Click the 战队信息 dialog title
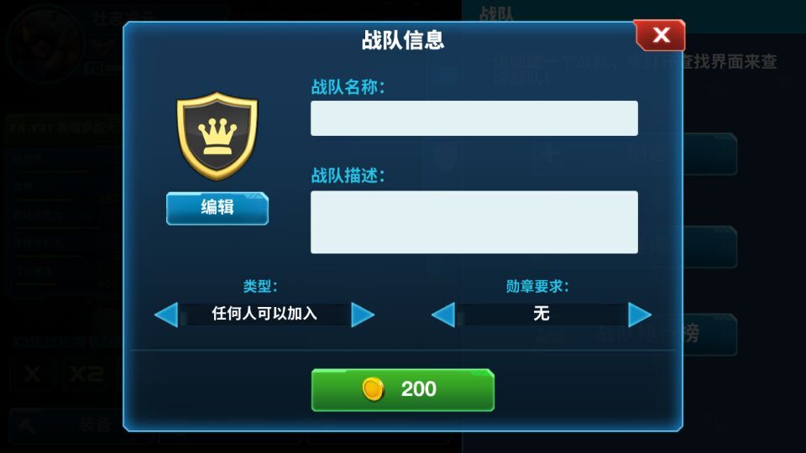The width and height of the screenshot is (806, 453). 402,40
